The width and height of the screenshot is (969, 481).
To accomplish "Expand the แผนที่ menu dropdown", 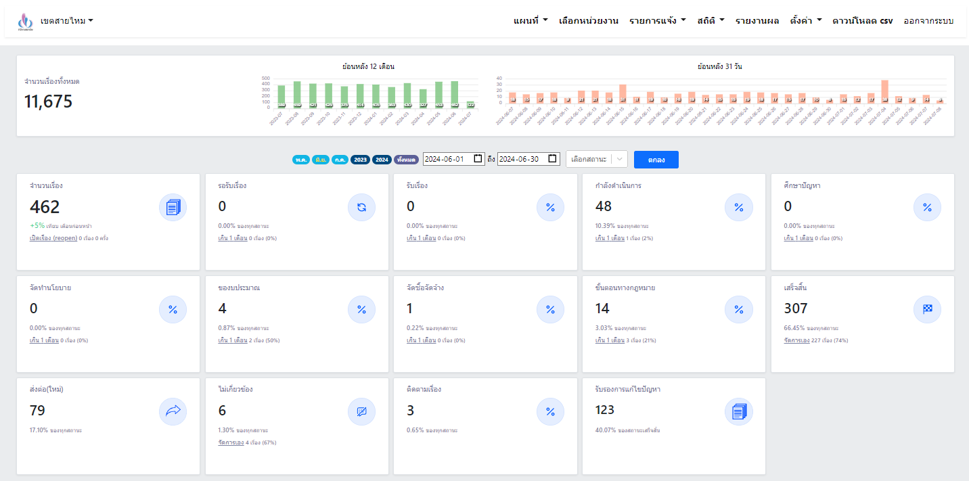I will [531, 21].
